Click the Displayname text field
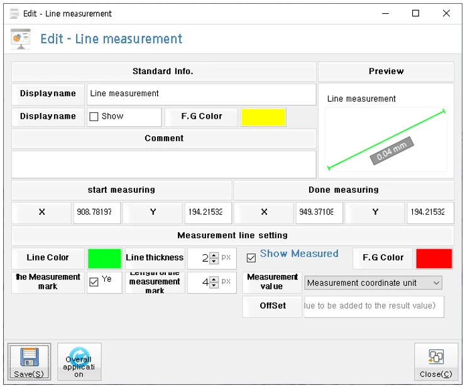Viewport: 465px width, 388px height. pos(201,94)
